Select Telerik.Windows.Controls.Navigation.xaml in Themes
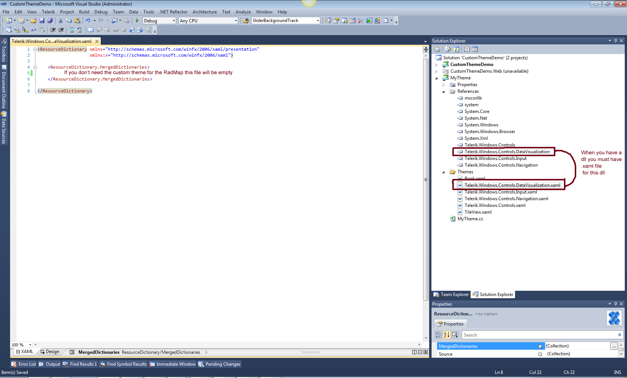 click(x=506, y=199)
